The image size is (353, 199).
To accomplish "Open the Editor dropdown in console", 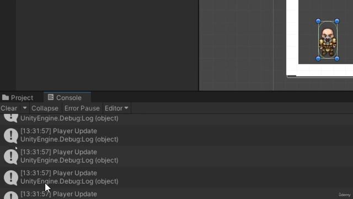I will (x=116, y=108).
